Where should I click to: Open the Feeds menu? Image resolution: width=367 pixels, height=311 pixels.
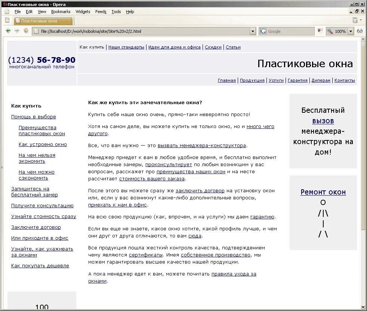(x=101, y=12)
